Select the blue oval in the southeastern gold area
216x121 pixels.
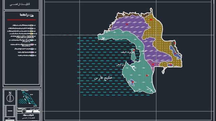pos(170,65)
